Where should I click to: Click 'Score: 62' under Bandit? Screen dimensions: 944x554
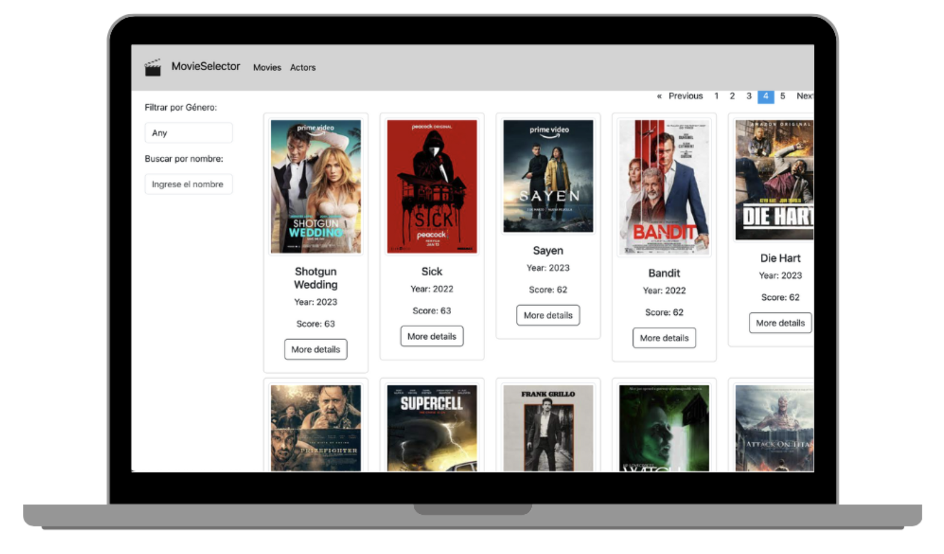tap(664, 312)
